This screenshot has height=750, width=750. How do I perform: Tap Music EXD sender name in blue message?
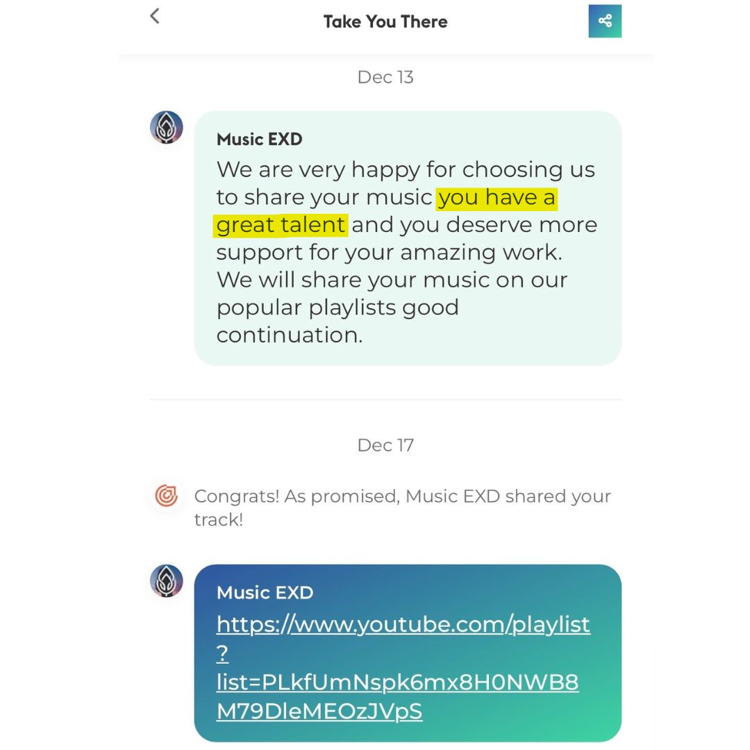tap(265, 592)
